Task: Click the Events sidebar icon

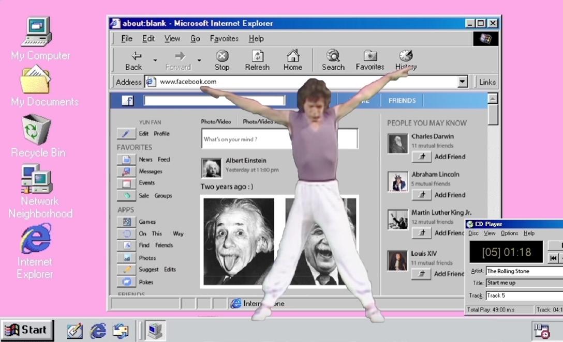Action: pos(126,183)
